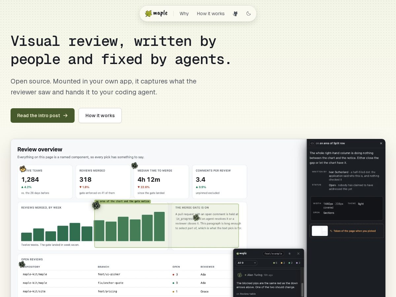
Task: Open the GitHub icon link in the nav
Action: 235,14
